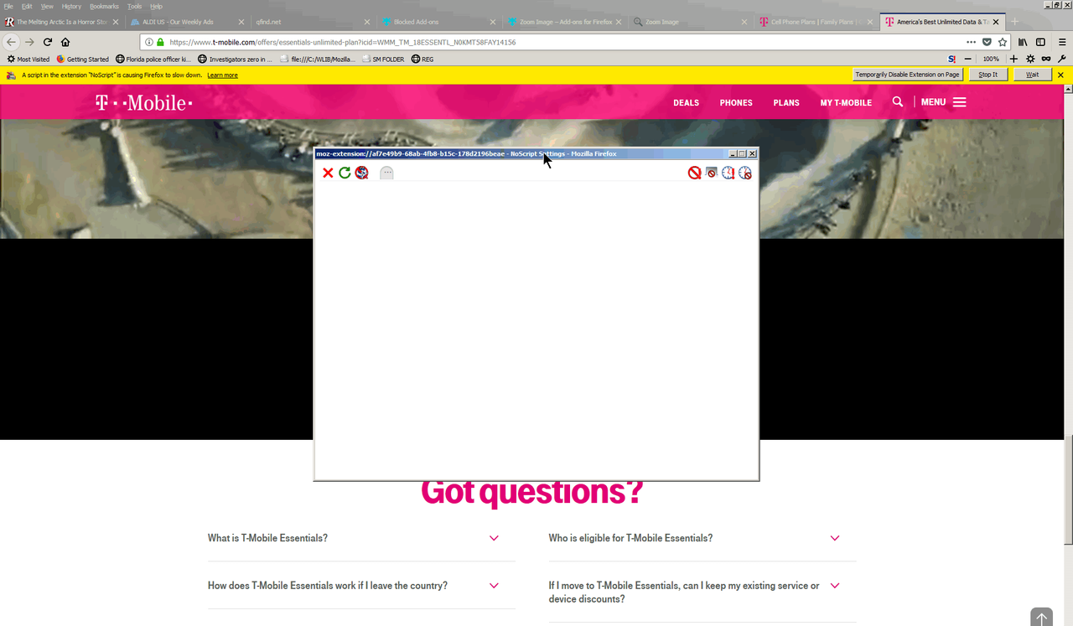
Task: Switch to 'Cell Phone Plans | Family Plans' tab
Action: pyautogui.click(x=816, y=22)
